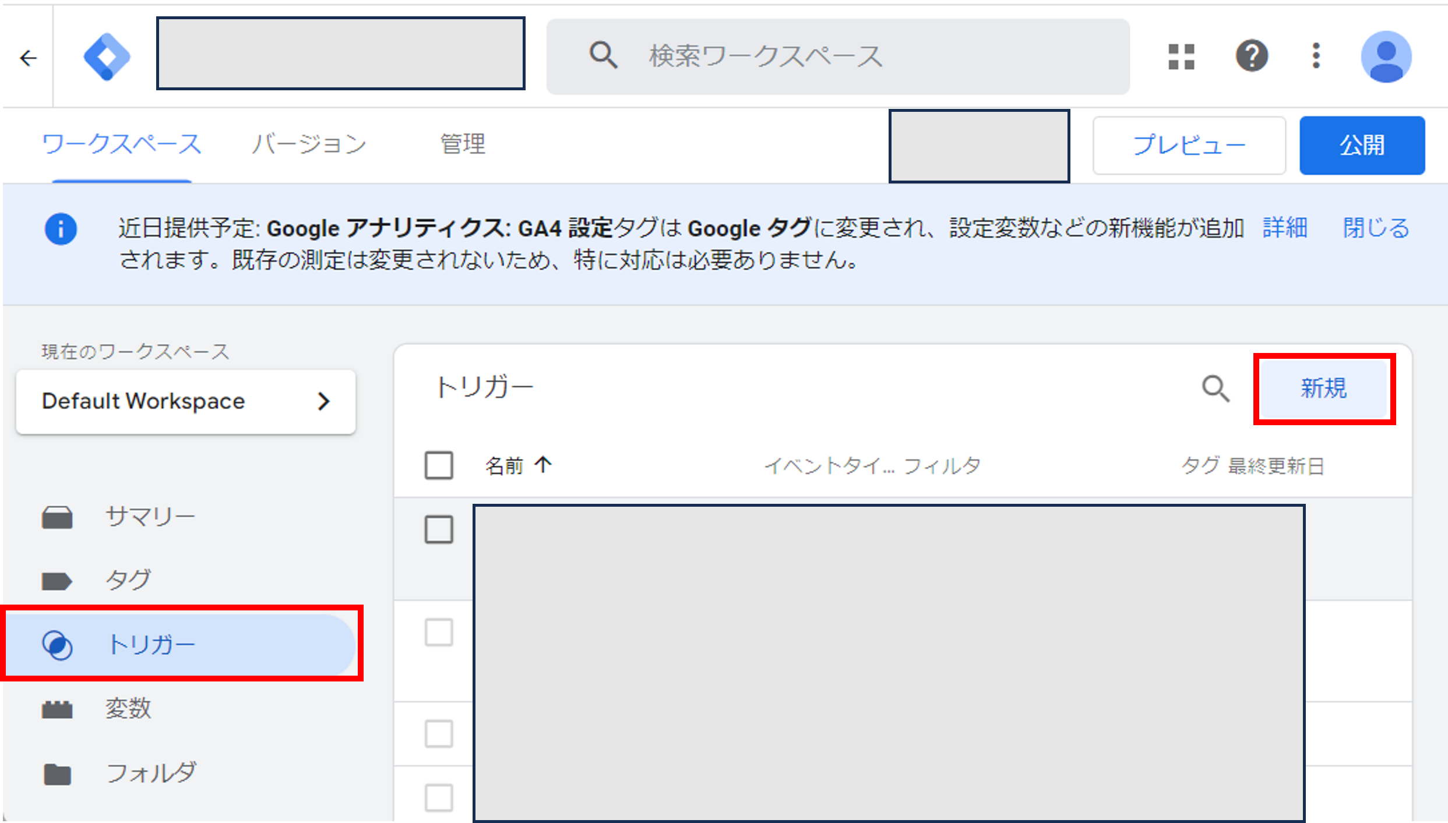The height and width of the screenshot is (823, 1448).
Task: Open the Google apps grid icon
Action: pyautogui.click(x=1181, y=56)
